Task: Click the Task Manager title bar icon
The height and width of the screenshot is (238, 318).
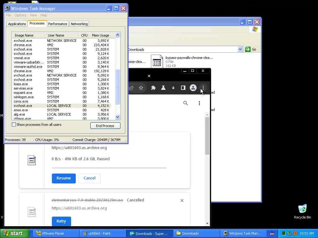Action: (7, 8)
